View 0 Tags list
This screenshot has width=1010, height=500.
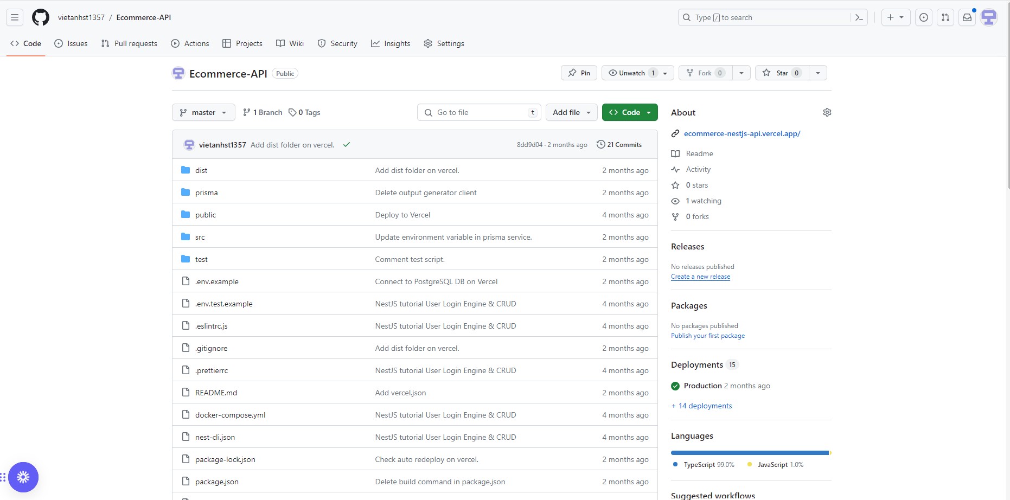point(304,112)
